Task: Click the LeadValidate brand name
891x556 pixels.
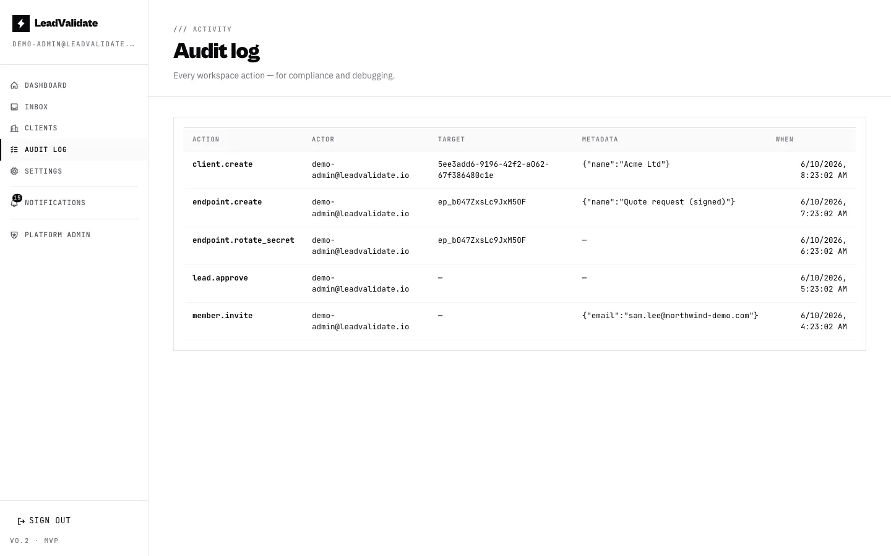Action: [x=66, y=23]
